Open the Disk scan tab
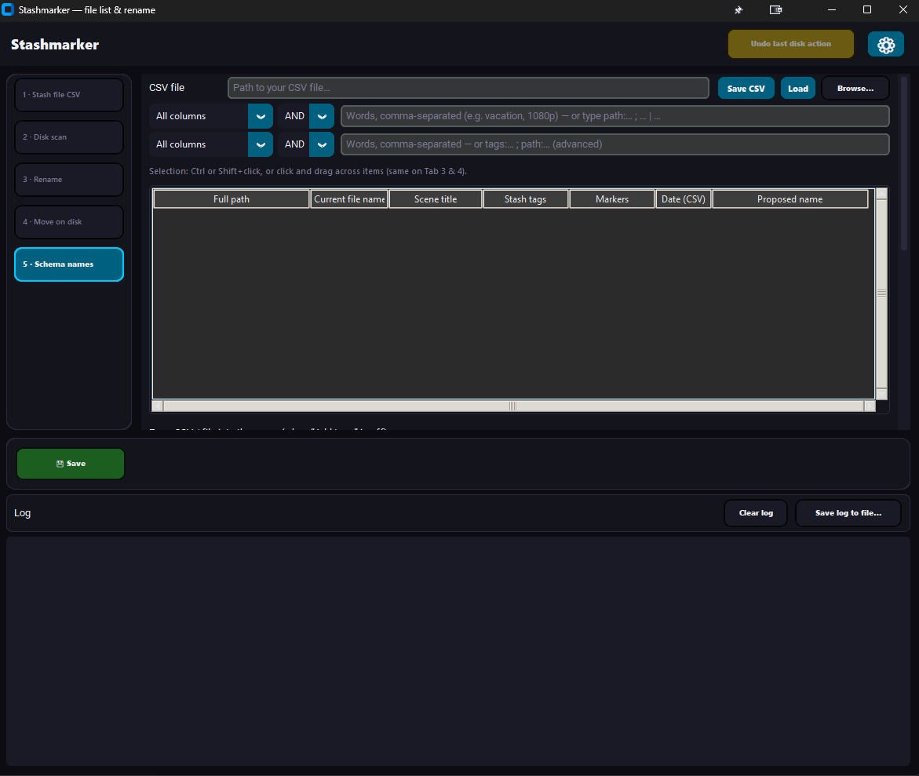 pos(69,137)
